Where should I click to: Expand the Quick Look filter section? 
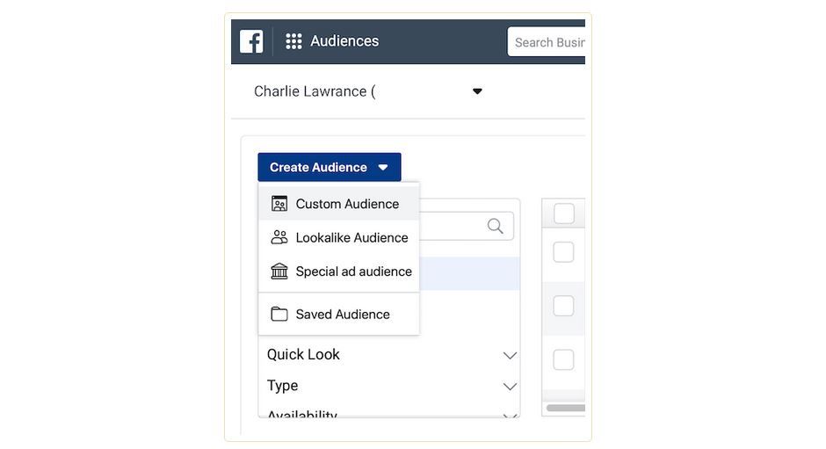(x=510, y=355)
